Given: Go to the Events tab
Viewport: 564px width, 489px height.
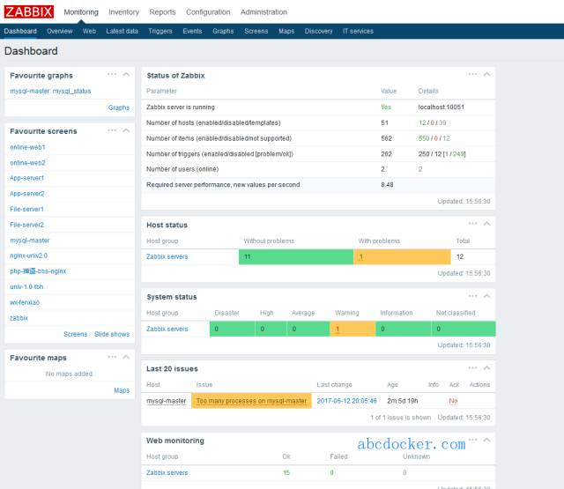Looking at the screenshot, I should 192,31.
